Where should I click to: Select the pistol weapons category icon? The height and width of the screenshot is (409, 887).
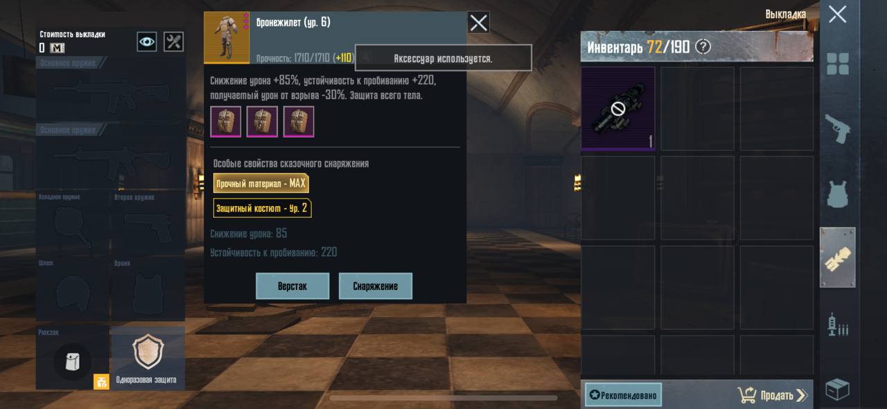click(x=837, y=129)
